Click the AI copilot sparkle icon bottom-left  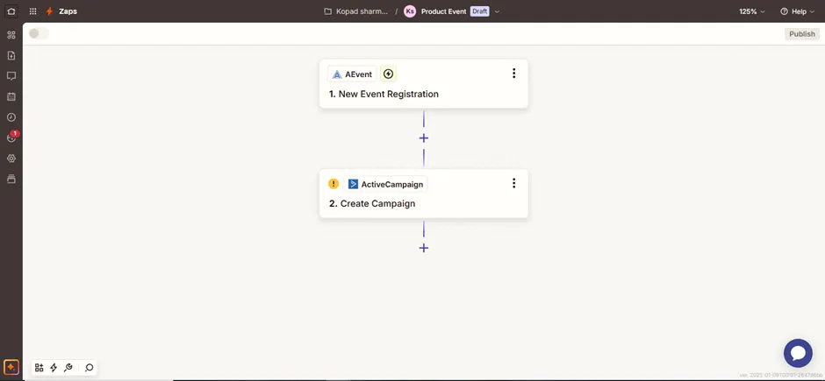coord(11,368)
